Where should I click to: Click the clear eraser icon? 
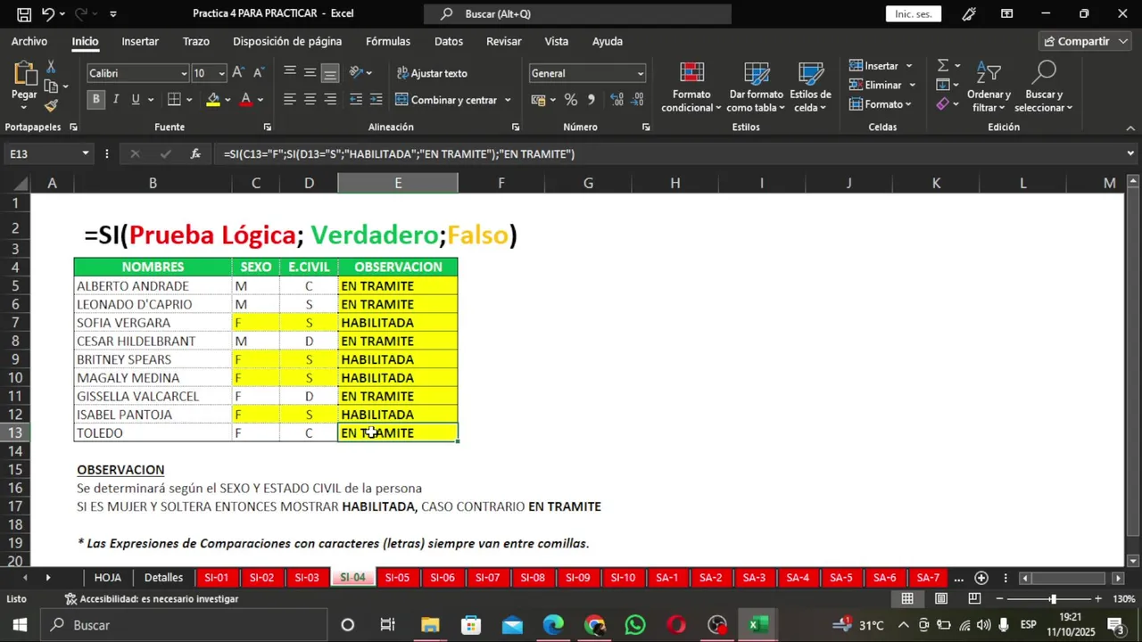pyautogui.click(x=943, y=104)
